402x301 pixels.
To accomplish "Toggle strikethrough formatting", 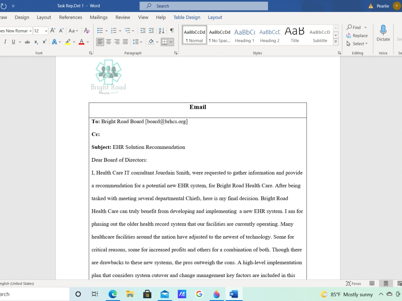I will click(x=27, y=42).
